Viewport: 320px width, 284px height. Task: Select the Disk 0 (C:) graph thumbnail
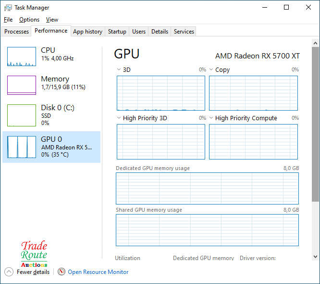pos(22,115)
